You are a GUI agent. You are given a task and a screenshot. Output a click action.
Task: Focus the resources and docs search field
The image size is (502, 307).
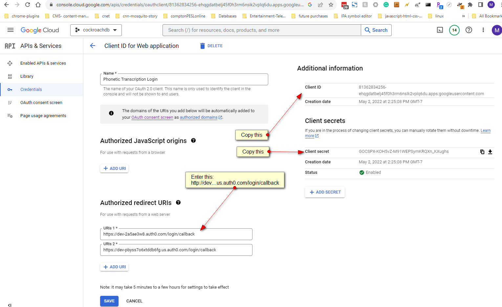point(262,30)
